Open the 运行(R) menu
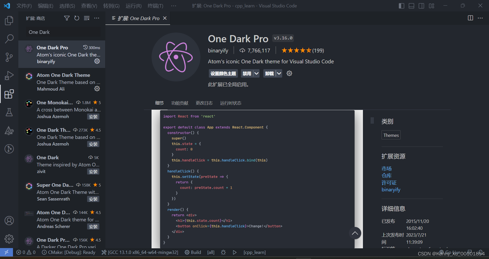This screenshot has height=259, width=489. pyautogui.click(x=133, y=6)
